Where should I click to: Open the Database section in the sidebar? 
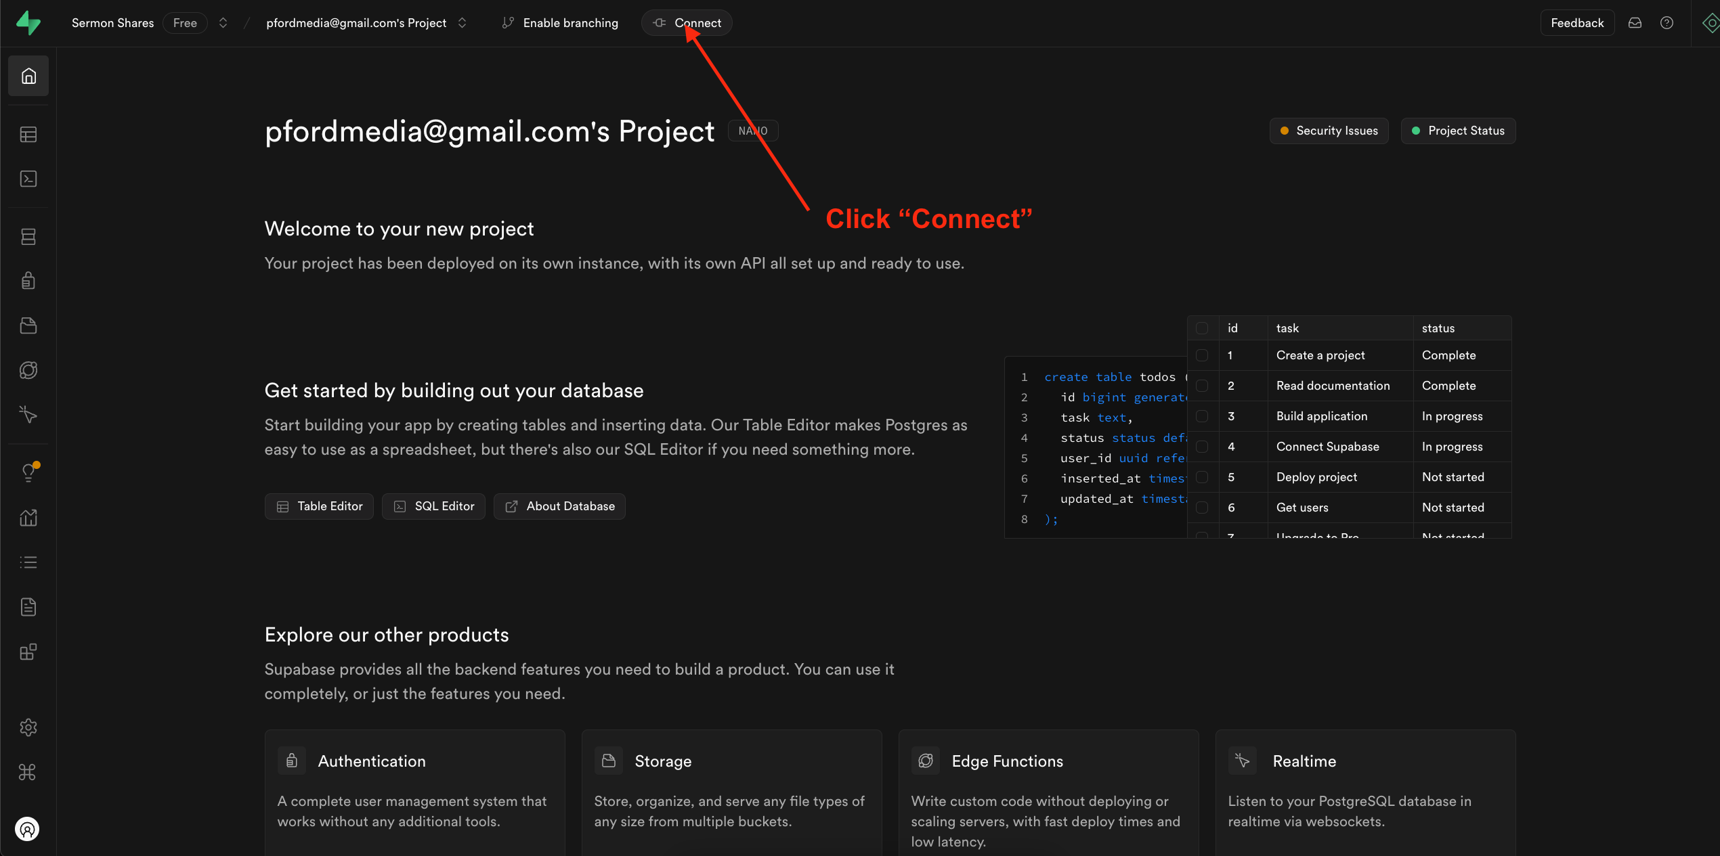28,236
